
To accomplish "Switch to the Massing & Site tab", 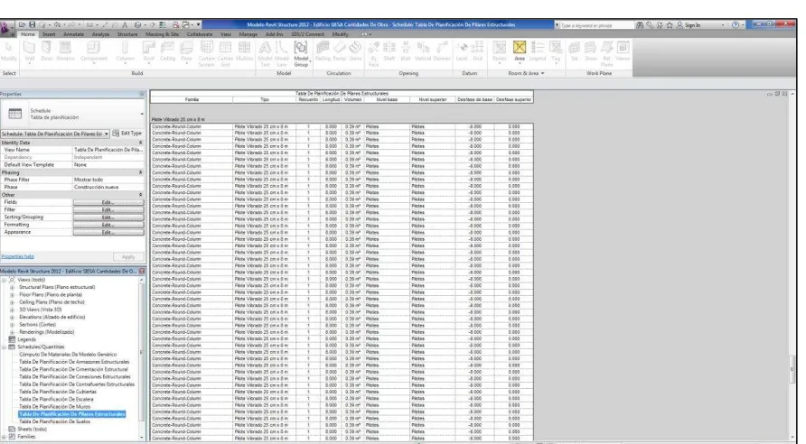I will 162,34.
